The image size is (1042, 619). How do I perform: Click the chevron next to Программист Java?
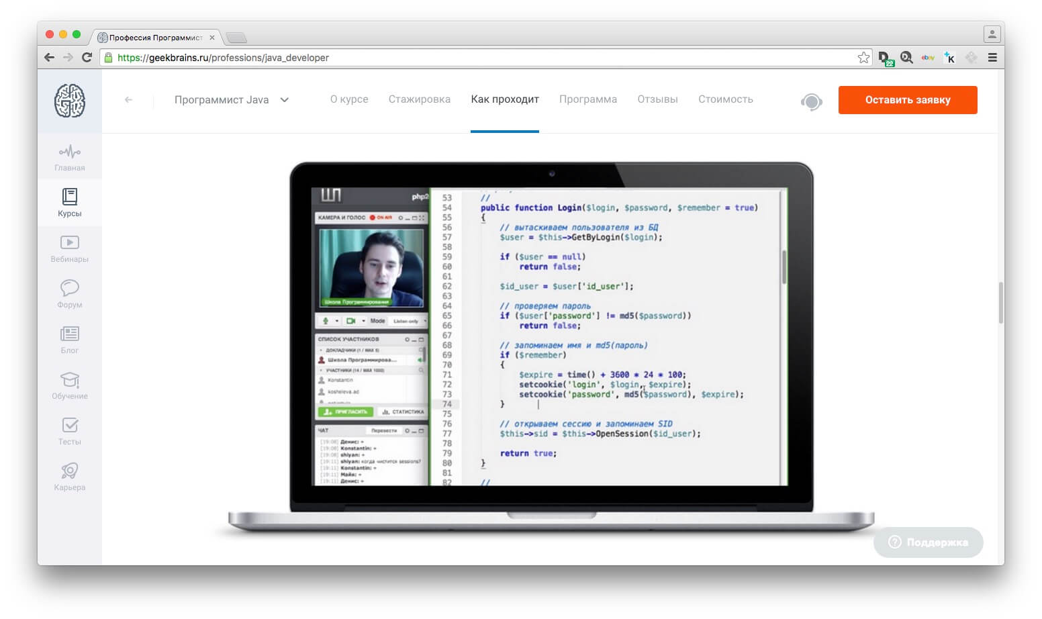(x=285, y=100)
